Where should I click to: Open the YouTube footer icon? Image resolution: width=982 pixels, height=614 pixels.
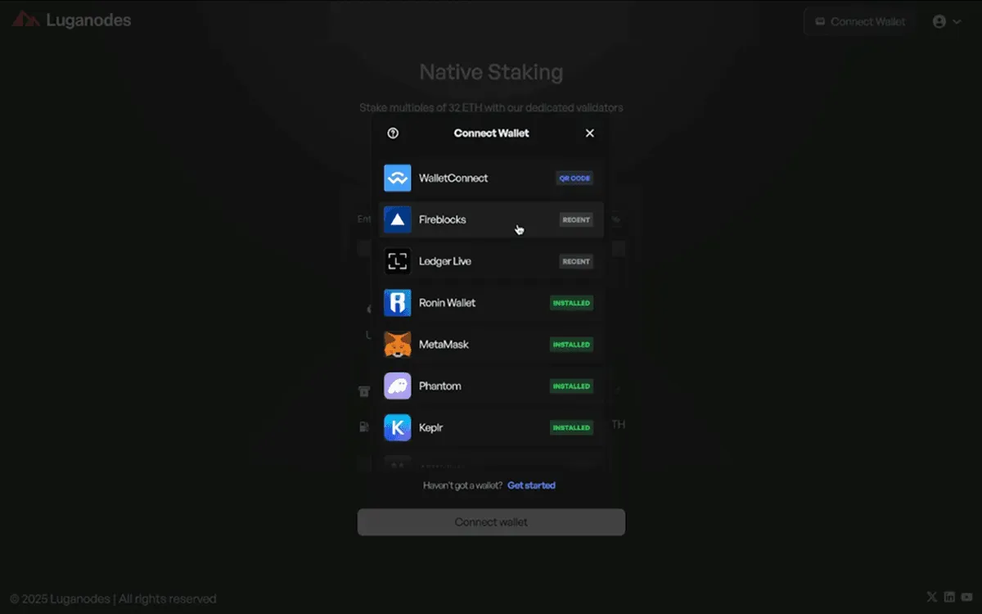(x=967, y=598)
